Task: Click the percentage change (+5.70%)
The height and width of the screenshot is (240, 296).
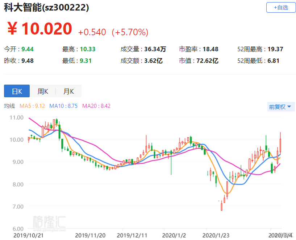Action: tap(130, 32)
